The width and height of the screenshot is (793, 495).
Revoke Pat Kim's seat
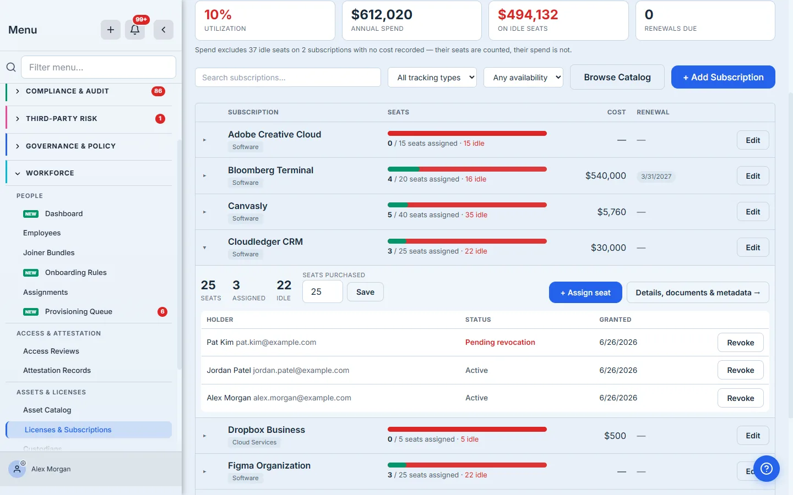pos(741,343)
